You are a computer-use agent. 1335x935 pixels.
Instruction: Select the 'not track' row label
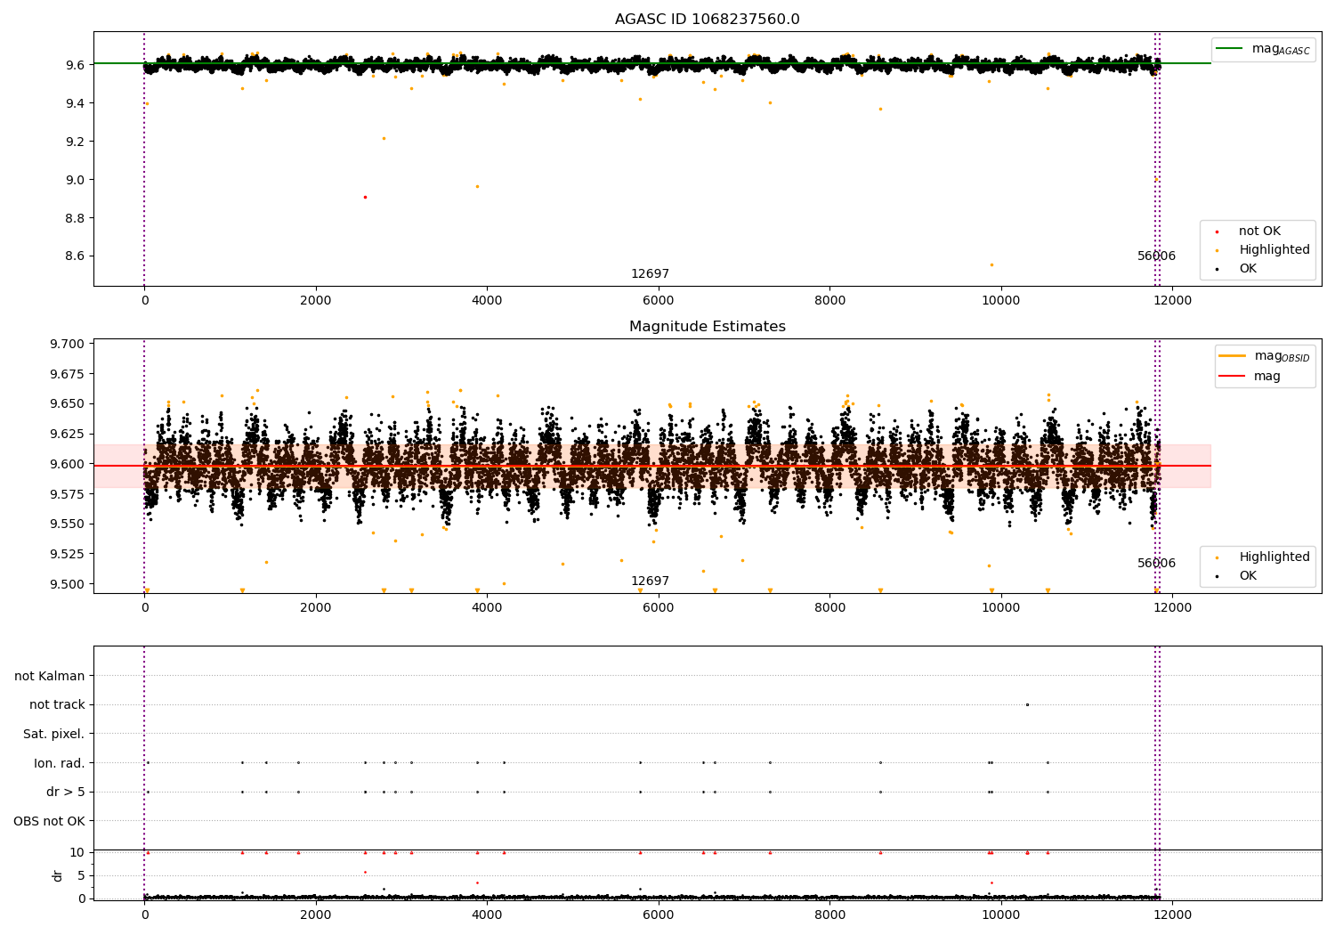point(57,704)
